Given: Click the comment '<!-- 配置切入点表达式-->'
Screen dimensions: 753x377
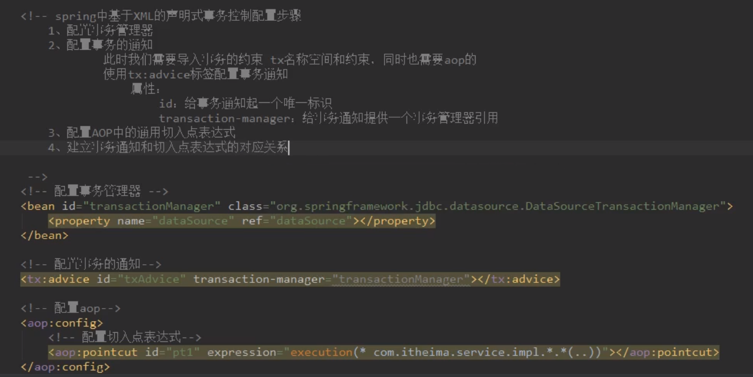Looking at the screenshot, I should click(125, 338).
